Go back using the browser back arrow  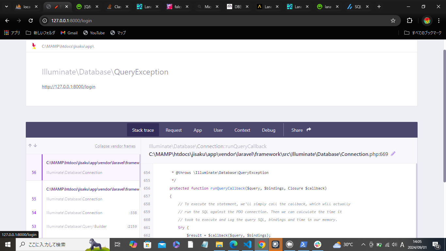7,21
